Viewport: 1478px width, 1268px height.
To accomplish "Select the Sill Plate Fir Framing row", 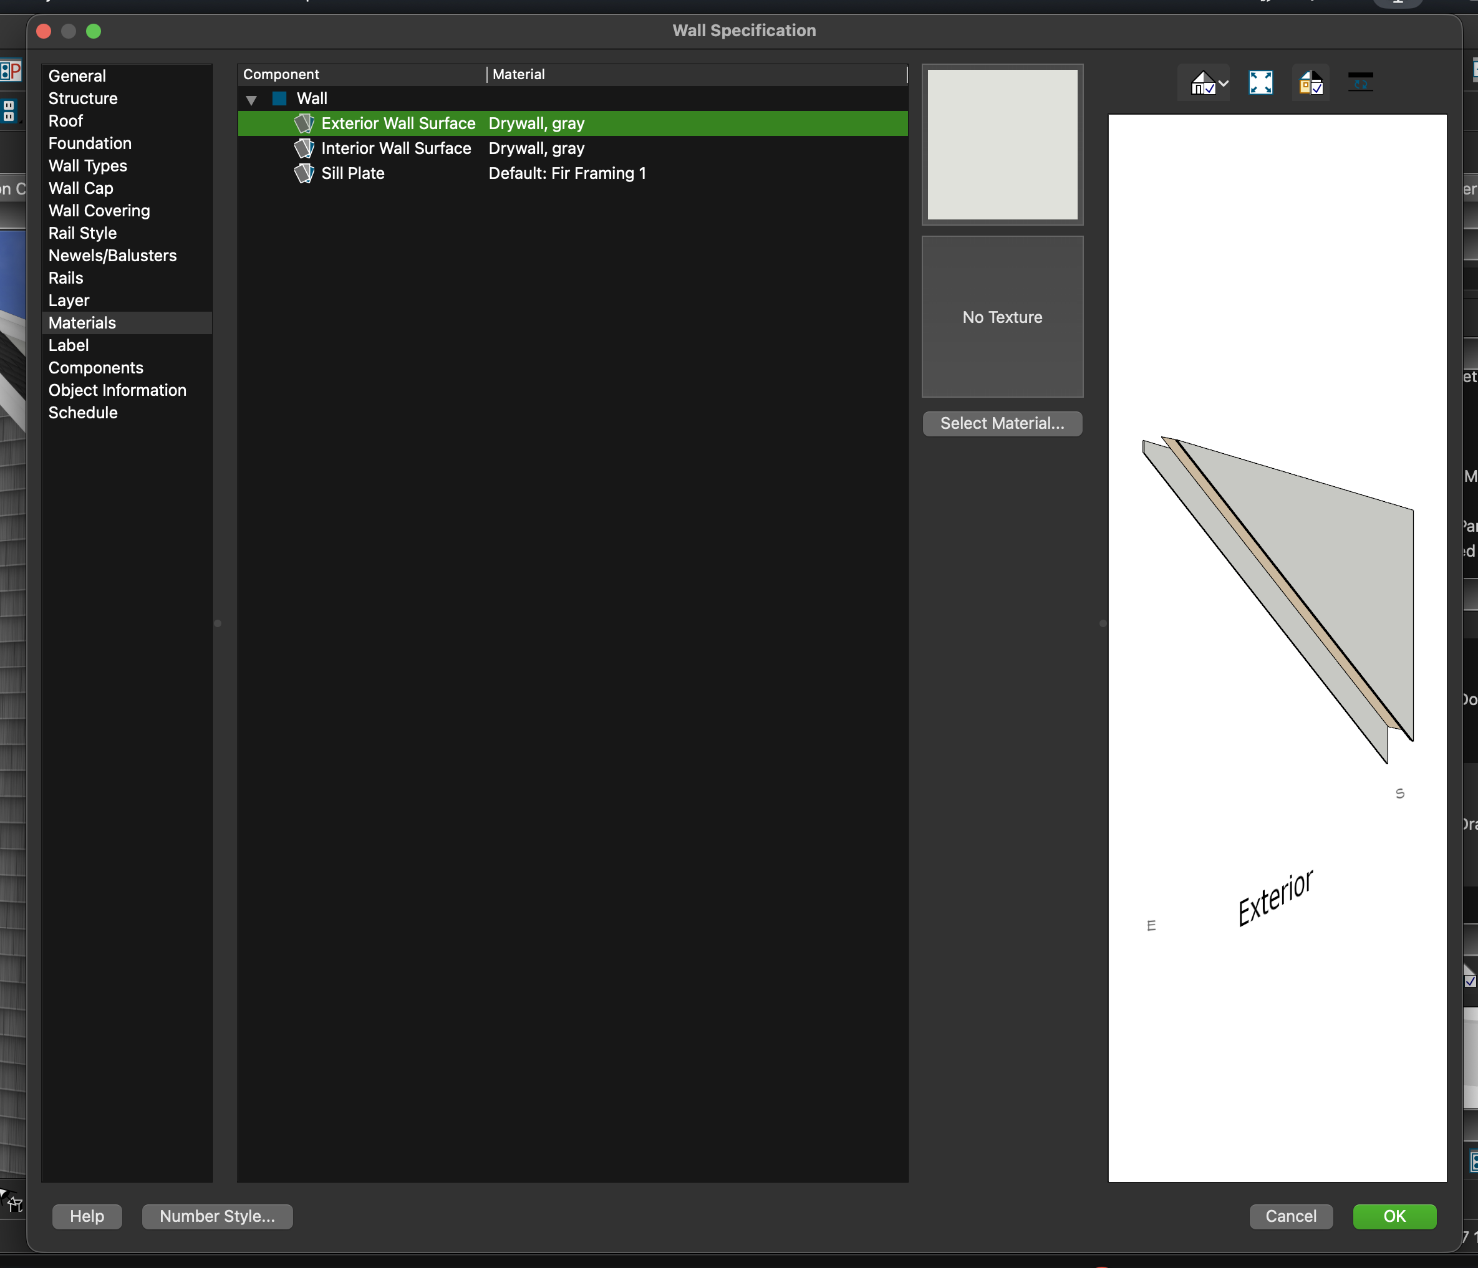I will coord(567,173).
